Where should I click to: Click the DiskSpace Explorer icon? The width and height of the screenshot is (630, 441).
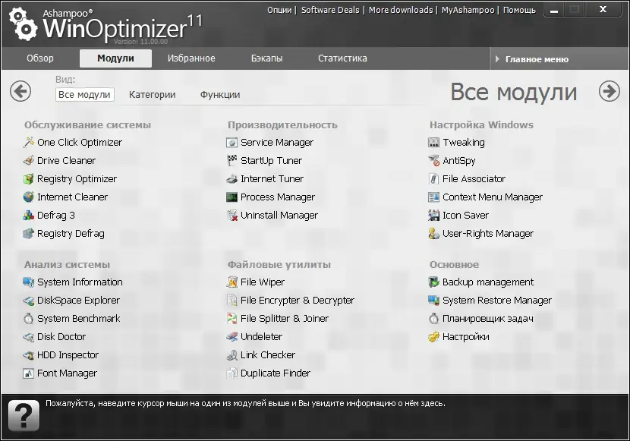29,300
